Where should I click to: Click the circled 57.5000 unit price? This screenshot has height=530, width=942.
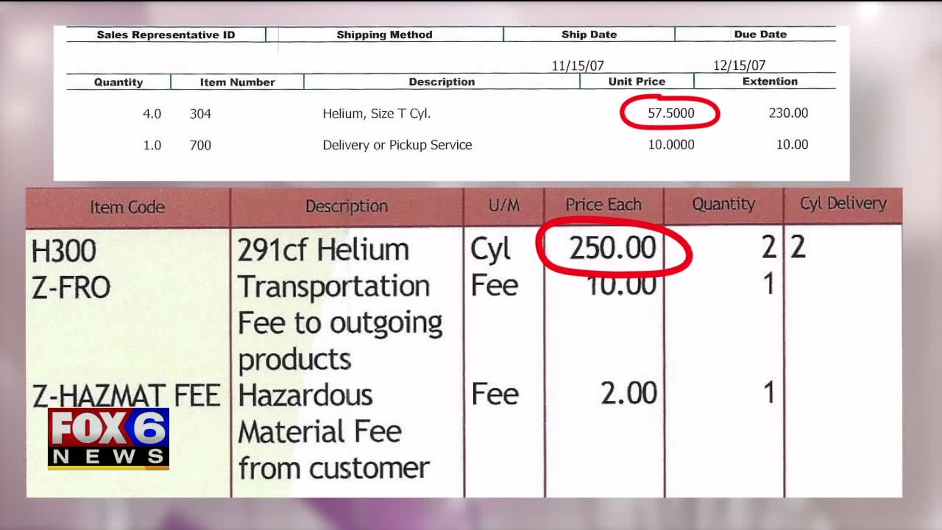(x=670, y=113)
